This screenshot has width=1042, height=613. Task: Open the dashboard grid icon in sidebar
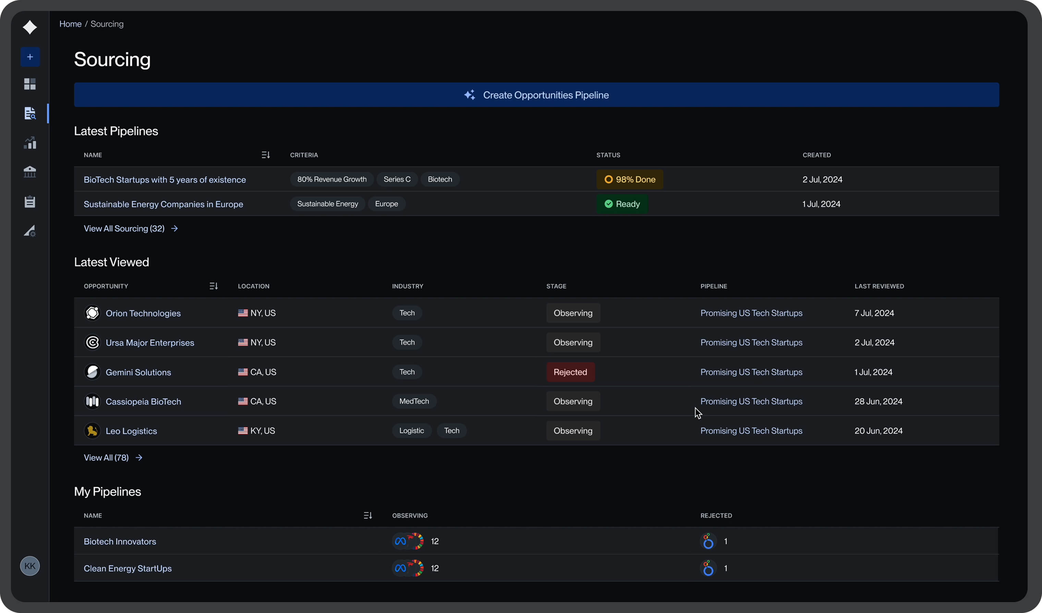click(30, 84)
